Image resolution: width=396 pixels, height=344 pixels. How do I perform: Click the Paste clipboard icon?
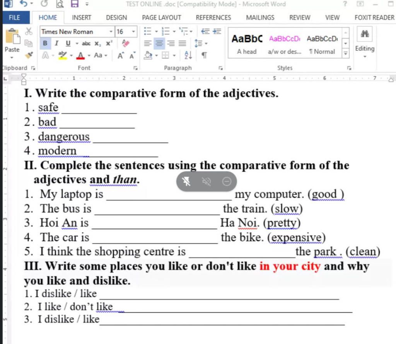click(x=13, y=36)
